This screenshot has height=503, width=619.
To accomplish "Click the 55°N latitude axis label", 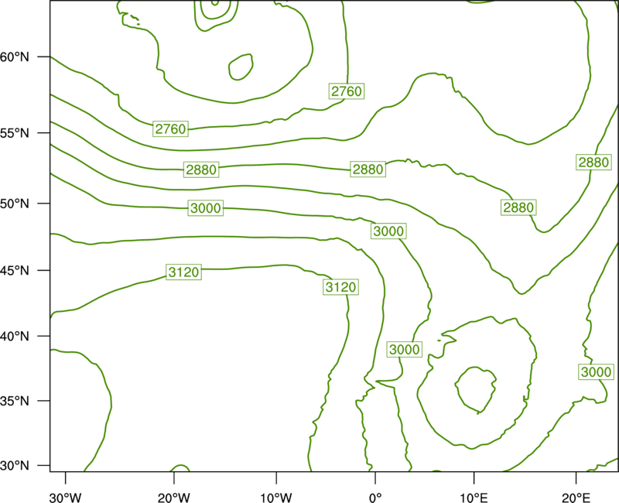I will tap(15, 133).
